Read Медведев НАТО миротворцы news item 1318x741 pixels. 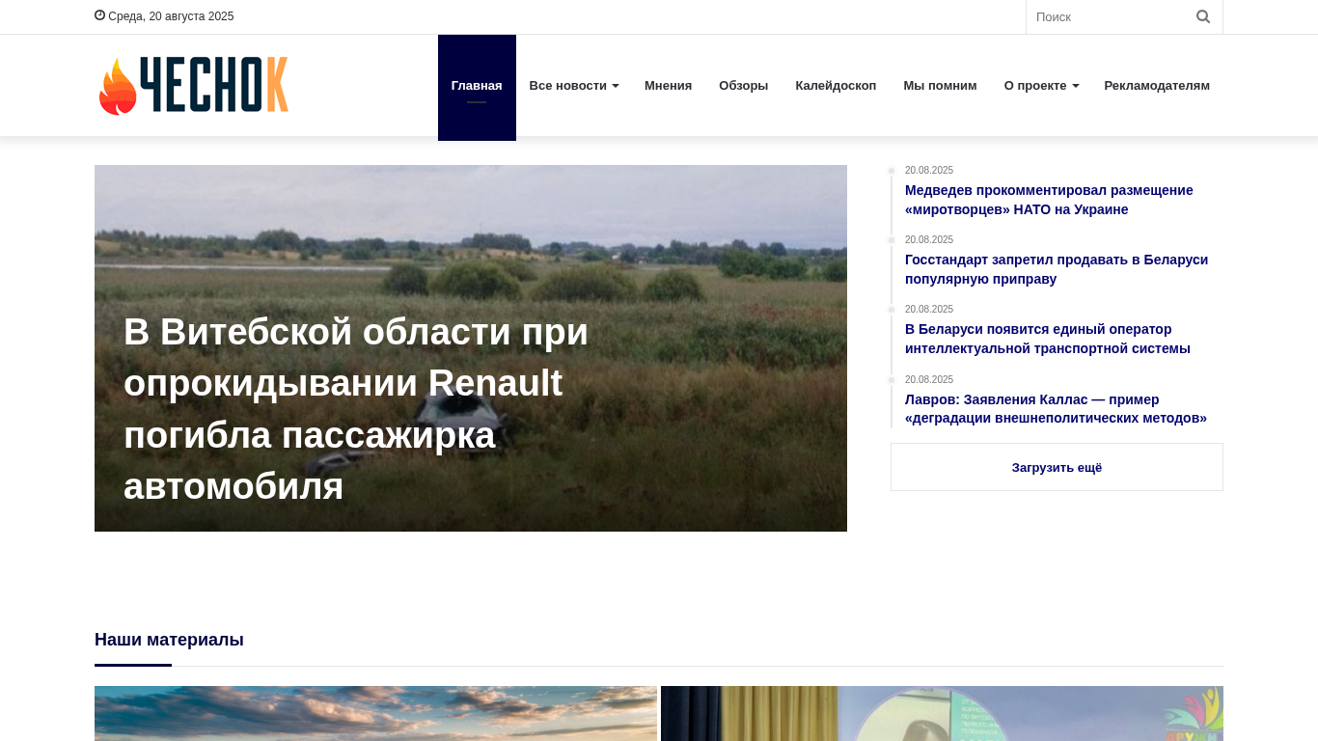click(x=1049, y=200)
